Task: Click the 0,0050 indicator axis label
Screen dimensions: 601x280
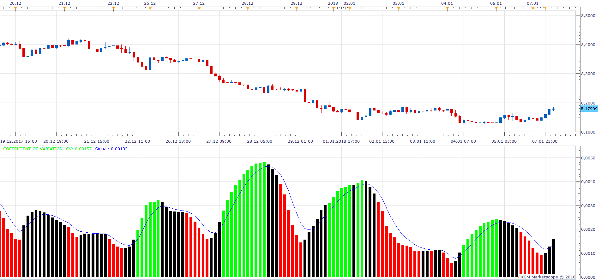Action: (x=588, y=158)
